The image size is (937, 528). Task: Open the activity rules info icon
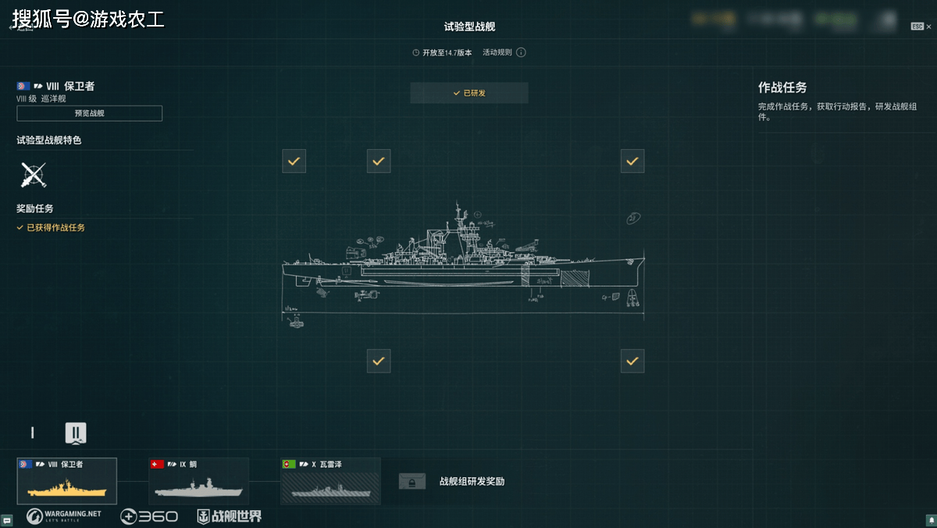point(521,52)
